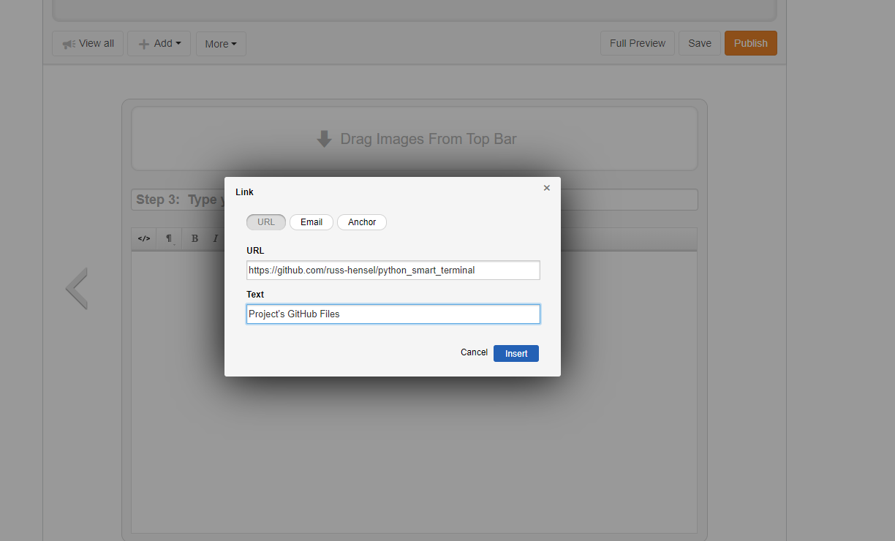Image resolution: width=895 pixels, height=541 pixels.
Task: Open the paragraph formatting icon
Action: point(169,238)
